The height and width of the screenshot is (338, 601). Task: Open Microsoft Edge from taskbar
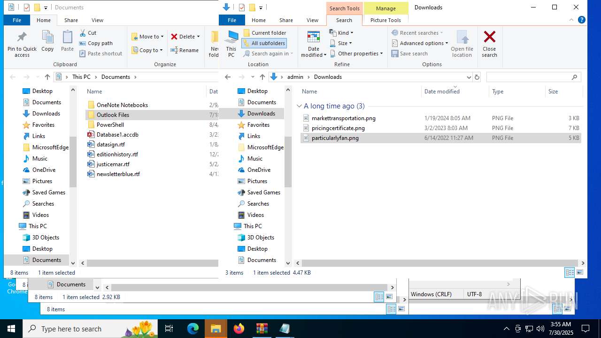(x=193, y=329)
